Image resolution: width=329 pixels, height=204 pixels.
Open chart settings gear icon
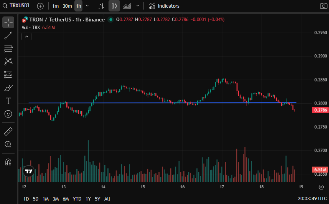click(x=321, y=187)
